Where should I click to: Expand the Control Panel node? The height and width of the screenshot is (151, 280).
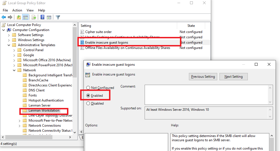14,50
